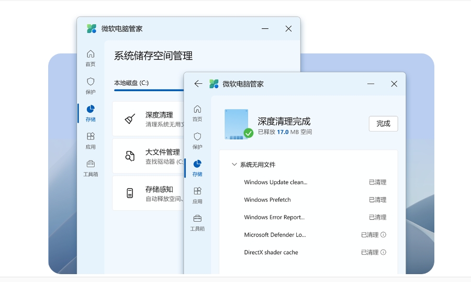Select the 本地磁盘 (C:) tab
This screenshot has height=282, width=471.
[x=131, y=83]
